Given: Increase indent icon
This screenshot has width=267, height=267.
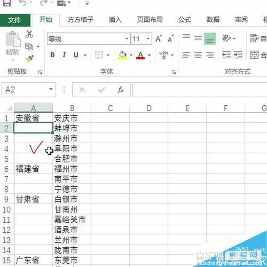Looking at the screenshot, I should coord(238,55).
